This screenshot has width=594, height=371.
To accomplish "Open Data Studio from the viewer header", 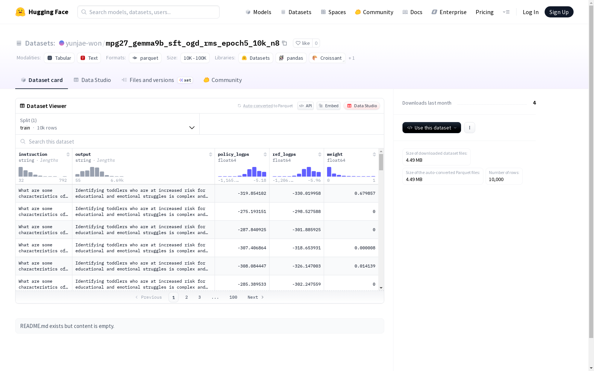I will pos(362,106).
